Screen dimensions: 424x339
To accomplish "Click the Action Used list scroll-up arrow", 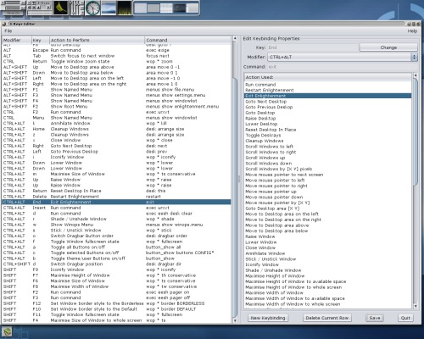I will coord(416,75).
